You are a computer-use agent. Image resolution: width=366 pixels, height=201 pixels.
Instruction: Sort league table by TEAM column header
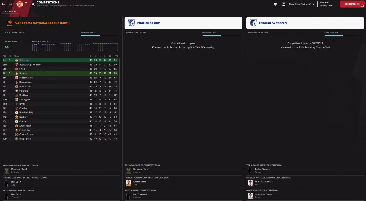17,56
